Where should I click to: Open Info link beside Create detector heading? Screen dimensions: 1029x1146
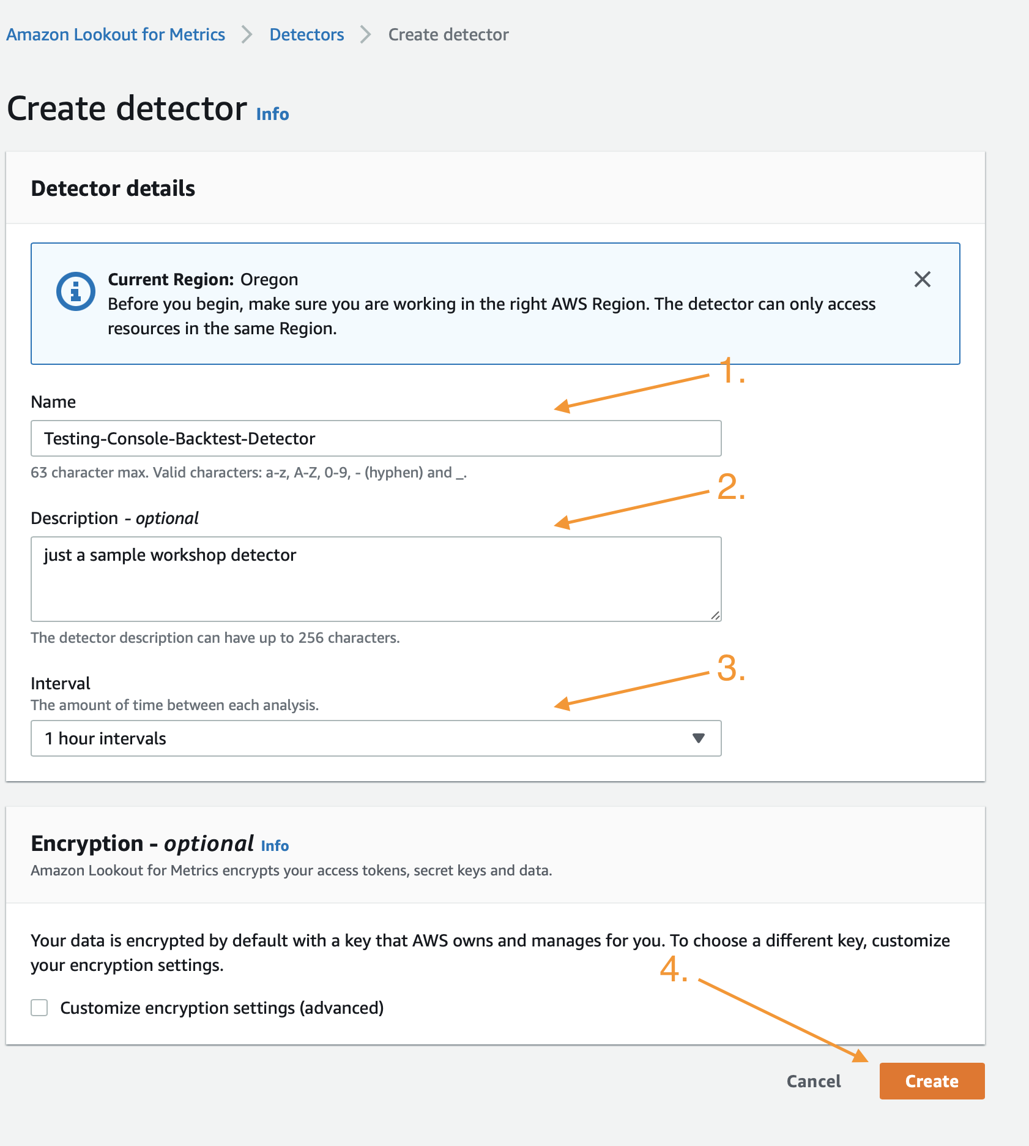tap(272, 114)
